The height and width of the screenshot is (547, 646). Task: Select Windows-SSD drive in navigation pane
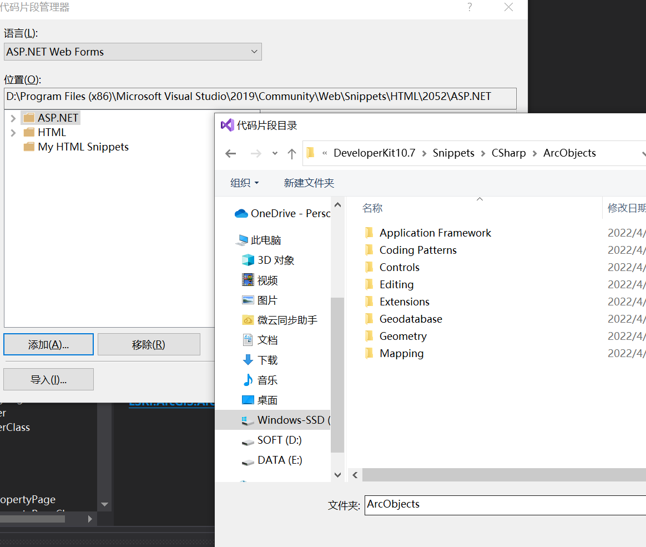[x=272, y=420]
